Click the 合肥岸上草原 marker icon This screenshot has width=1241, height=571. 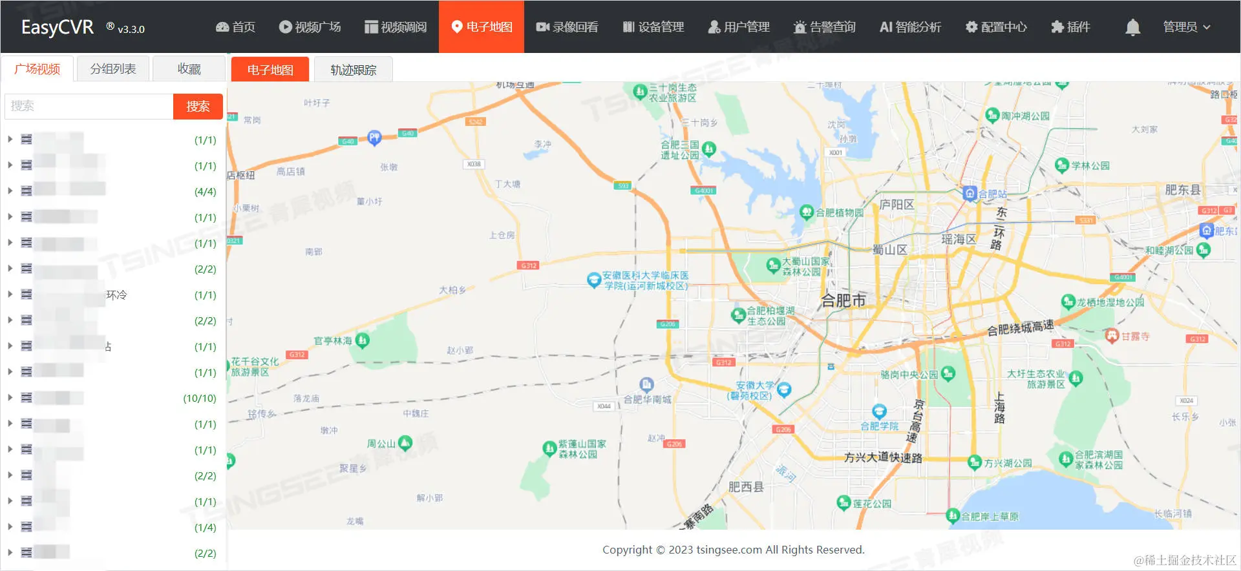tap(952, 515)
